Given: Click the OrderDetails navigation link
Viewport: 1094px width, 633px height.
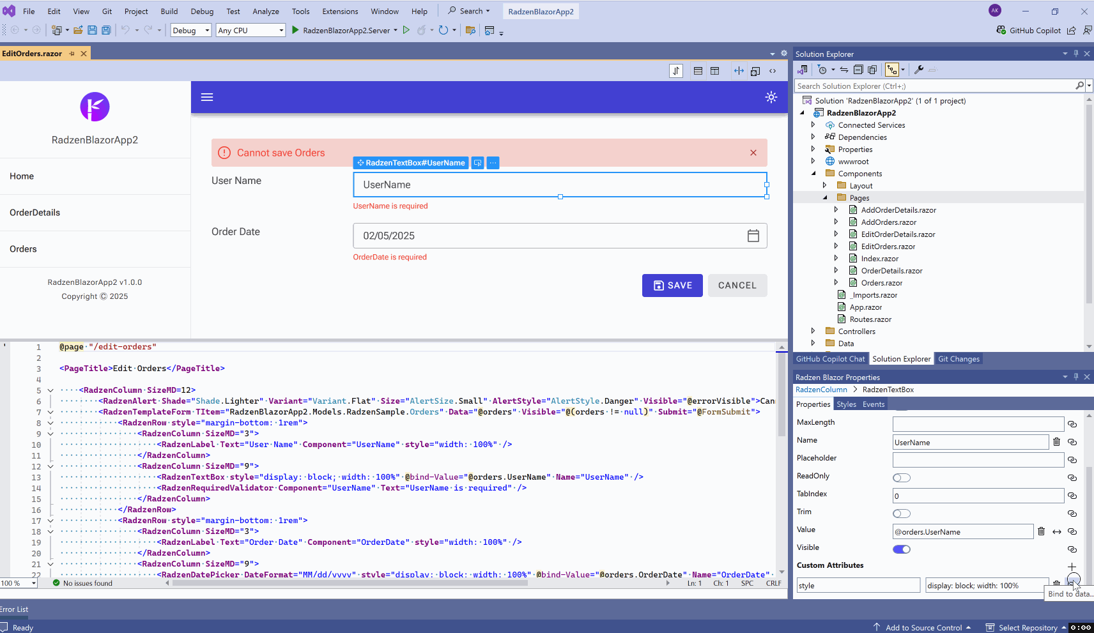Looking at the screenshot, I should [95, 213].
